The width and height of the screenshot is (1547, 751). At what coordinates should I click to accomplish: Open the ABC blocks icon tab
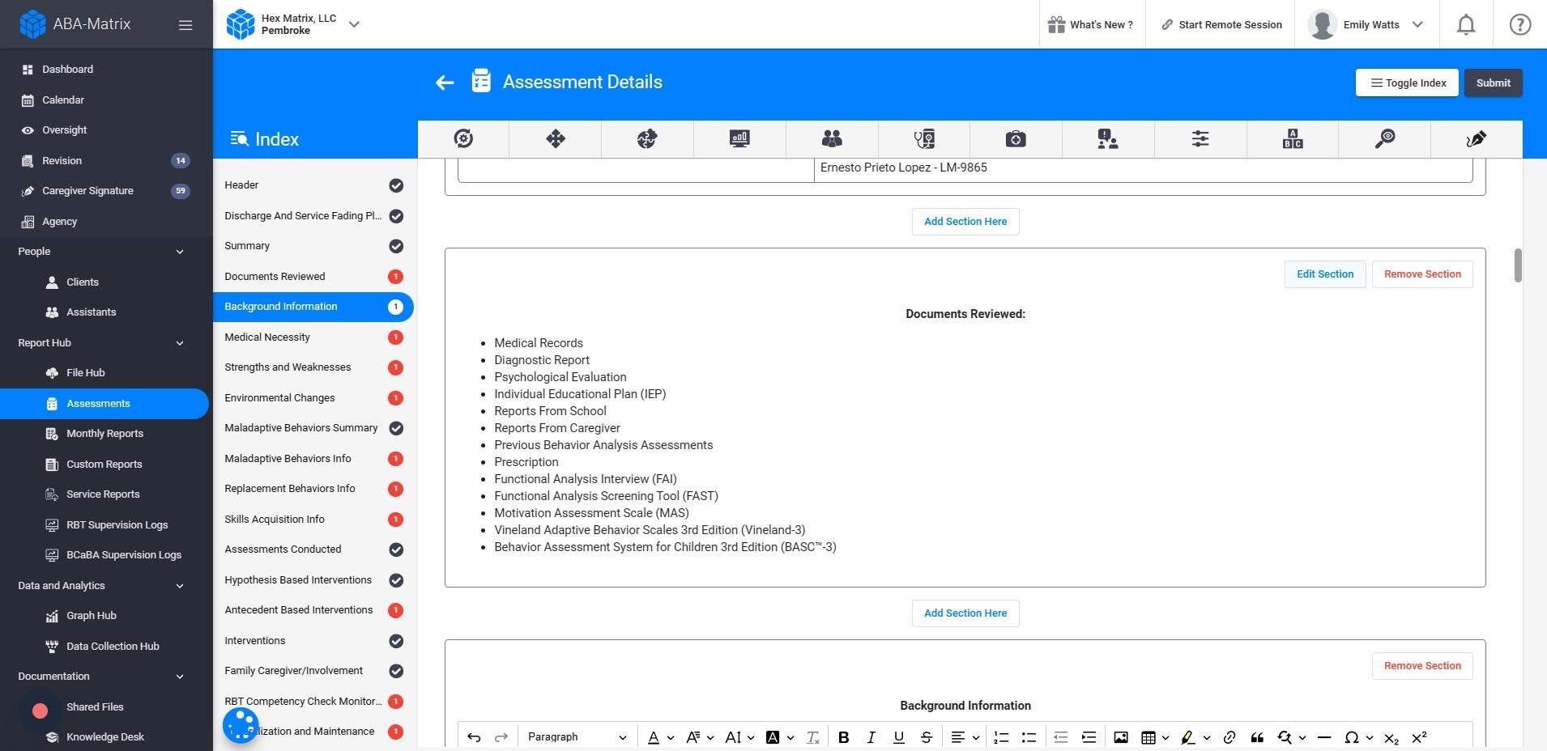(x=1293, y=138)
